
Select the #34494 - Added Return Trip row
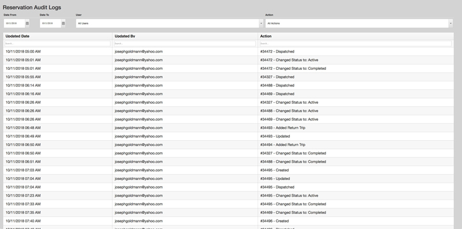point(228,145)
